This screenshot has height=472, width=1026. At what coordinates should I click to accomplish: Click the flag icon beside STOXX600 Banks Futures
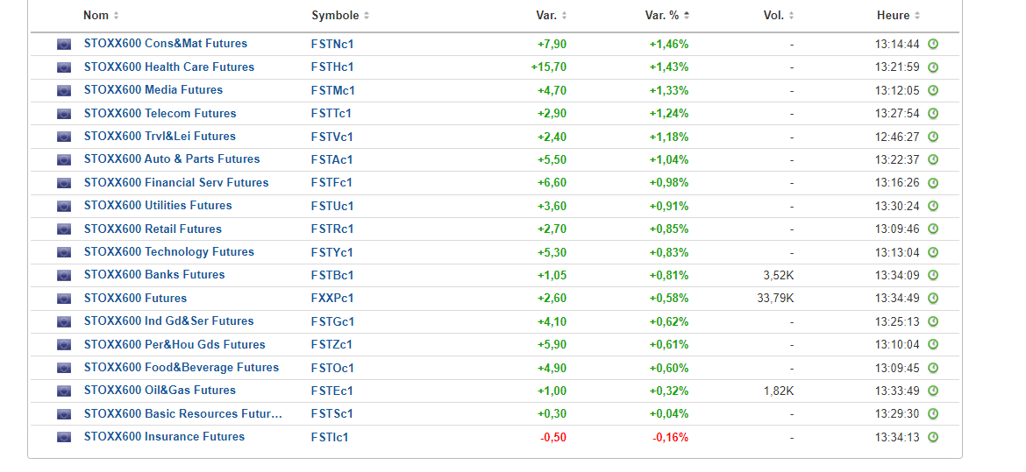click(64, 275)
